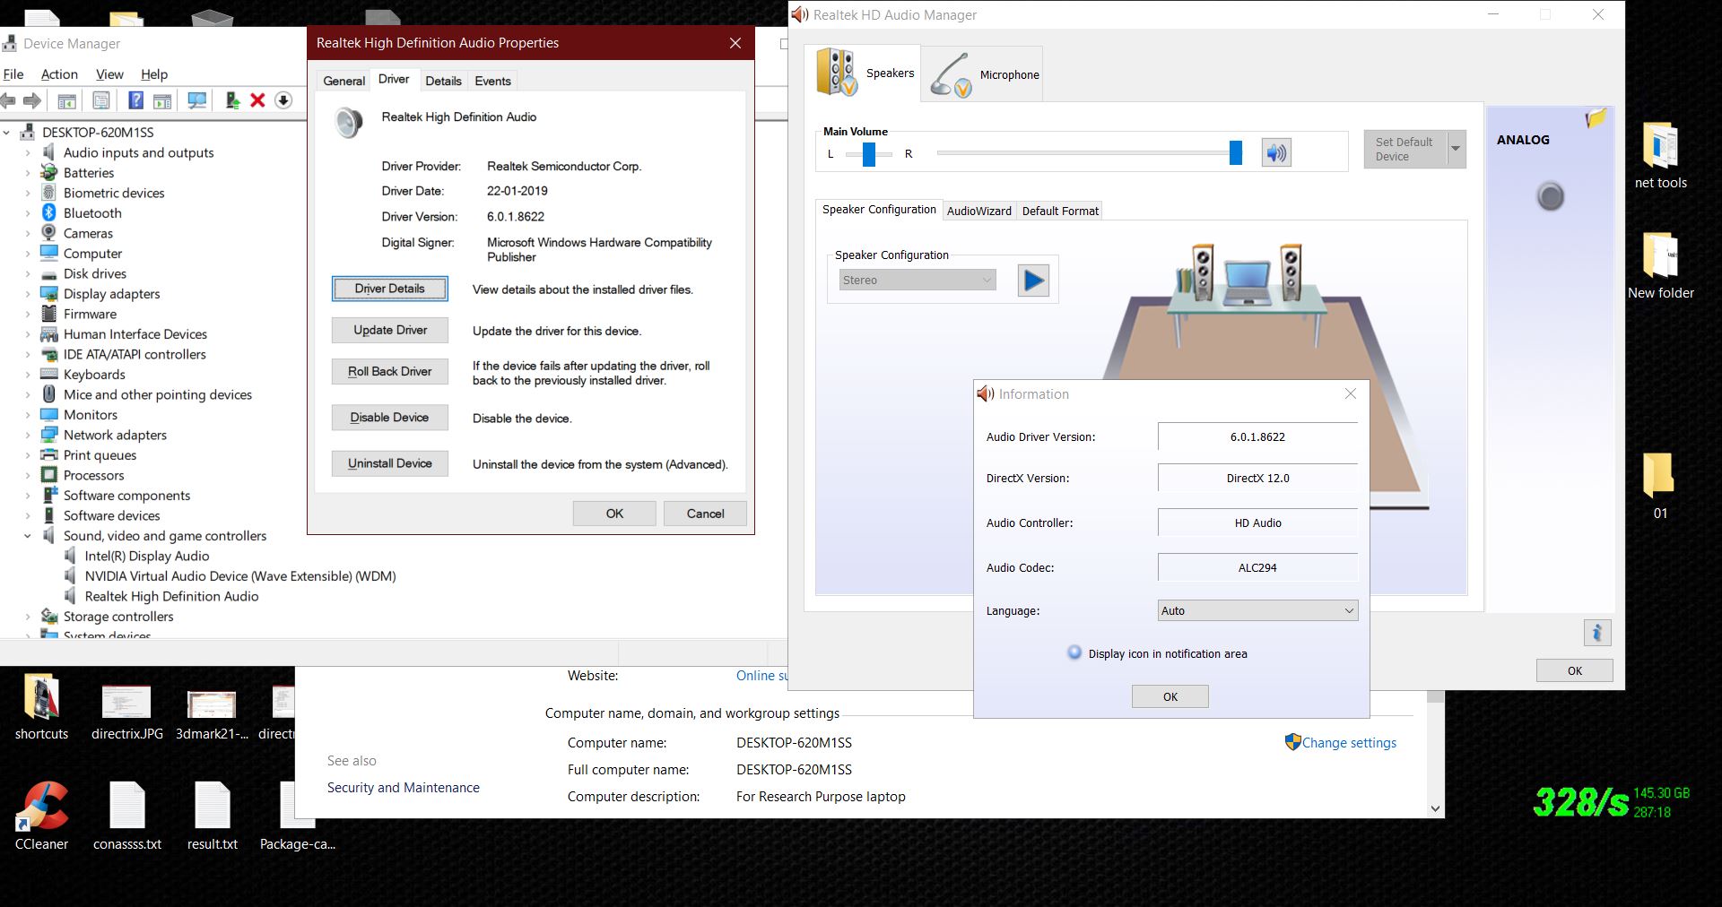Image resolution: width=1722 pixels, height=907 pixels.
Task: Expand the Network adapters node
Action: click(x=27, y=436)
